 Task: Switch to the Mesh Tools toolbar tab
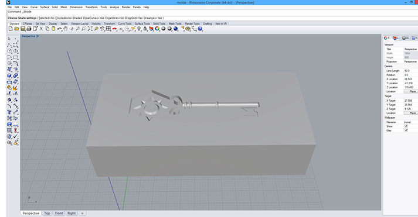pos(175,23)
